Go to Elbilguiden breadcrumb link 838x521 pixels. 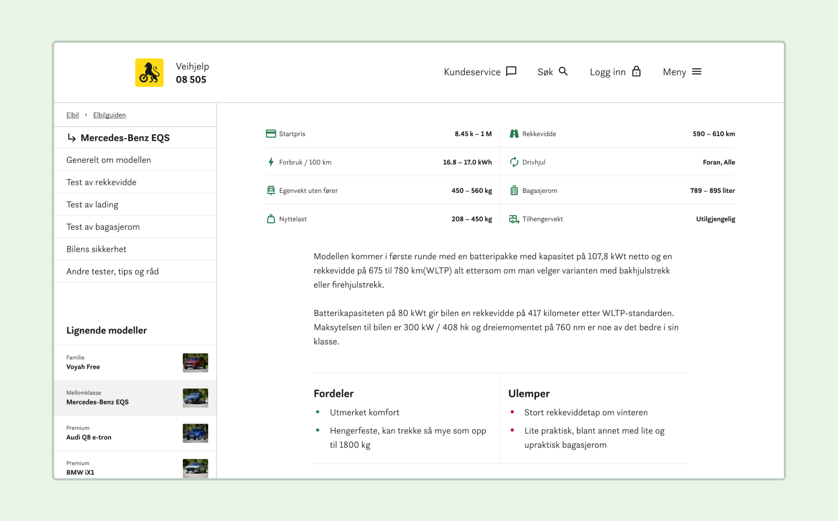tap(109, 115)
